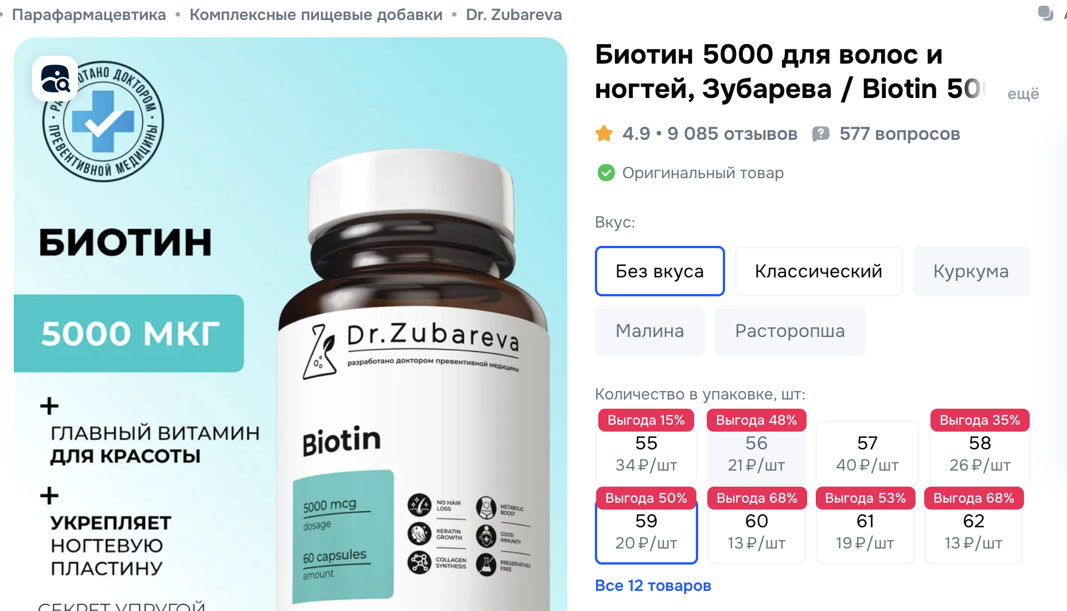Open the Парафармацевтика breadcrumb
The width and height of the screenshot is (1067, 611).
point(89,15)
